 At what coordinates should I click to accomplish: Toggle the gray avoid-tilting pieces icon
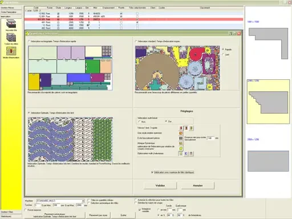pyautogui.click(x=181, y=138)
